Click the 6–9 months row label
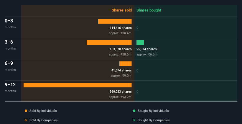242x124 pixels. click(x=10, y=66)
